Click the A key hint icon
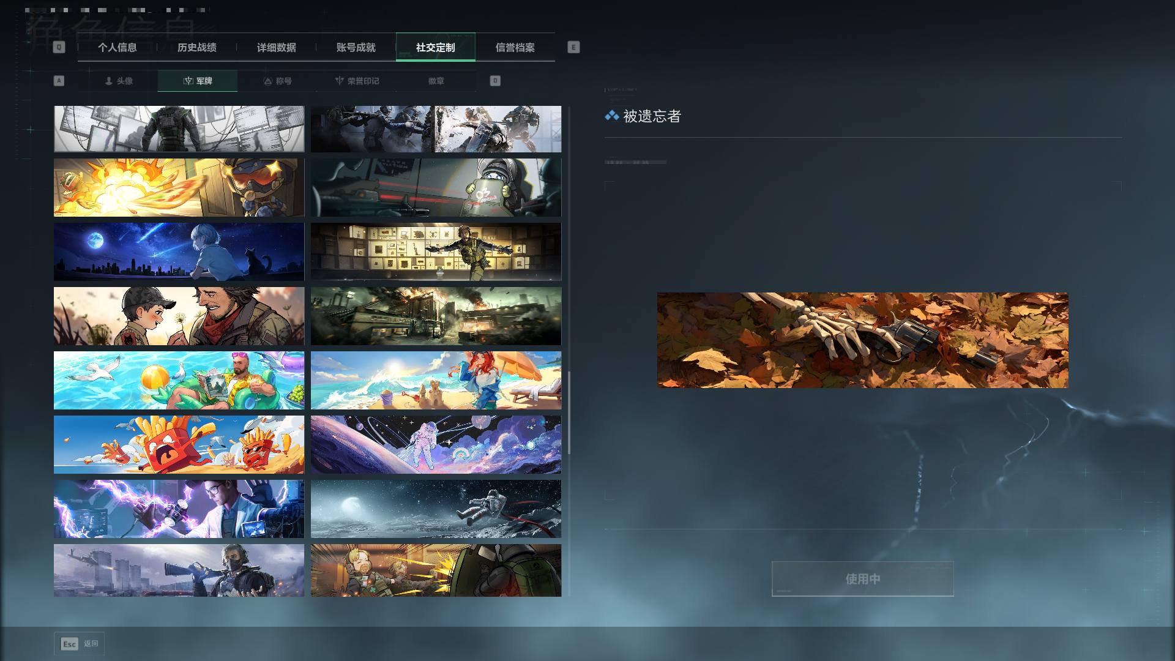The width and height of the screenshot is (1175, 661). click(59, 81)
